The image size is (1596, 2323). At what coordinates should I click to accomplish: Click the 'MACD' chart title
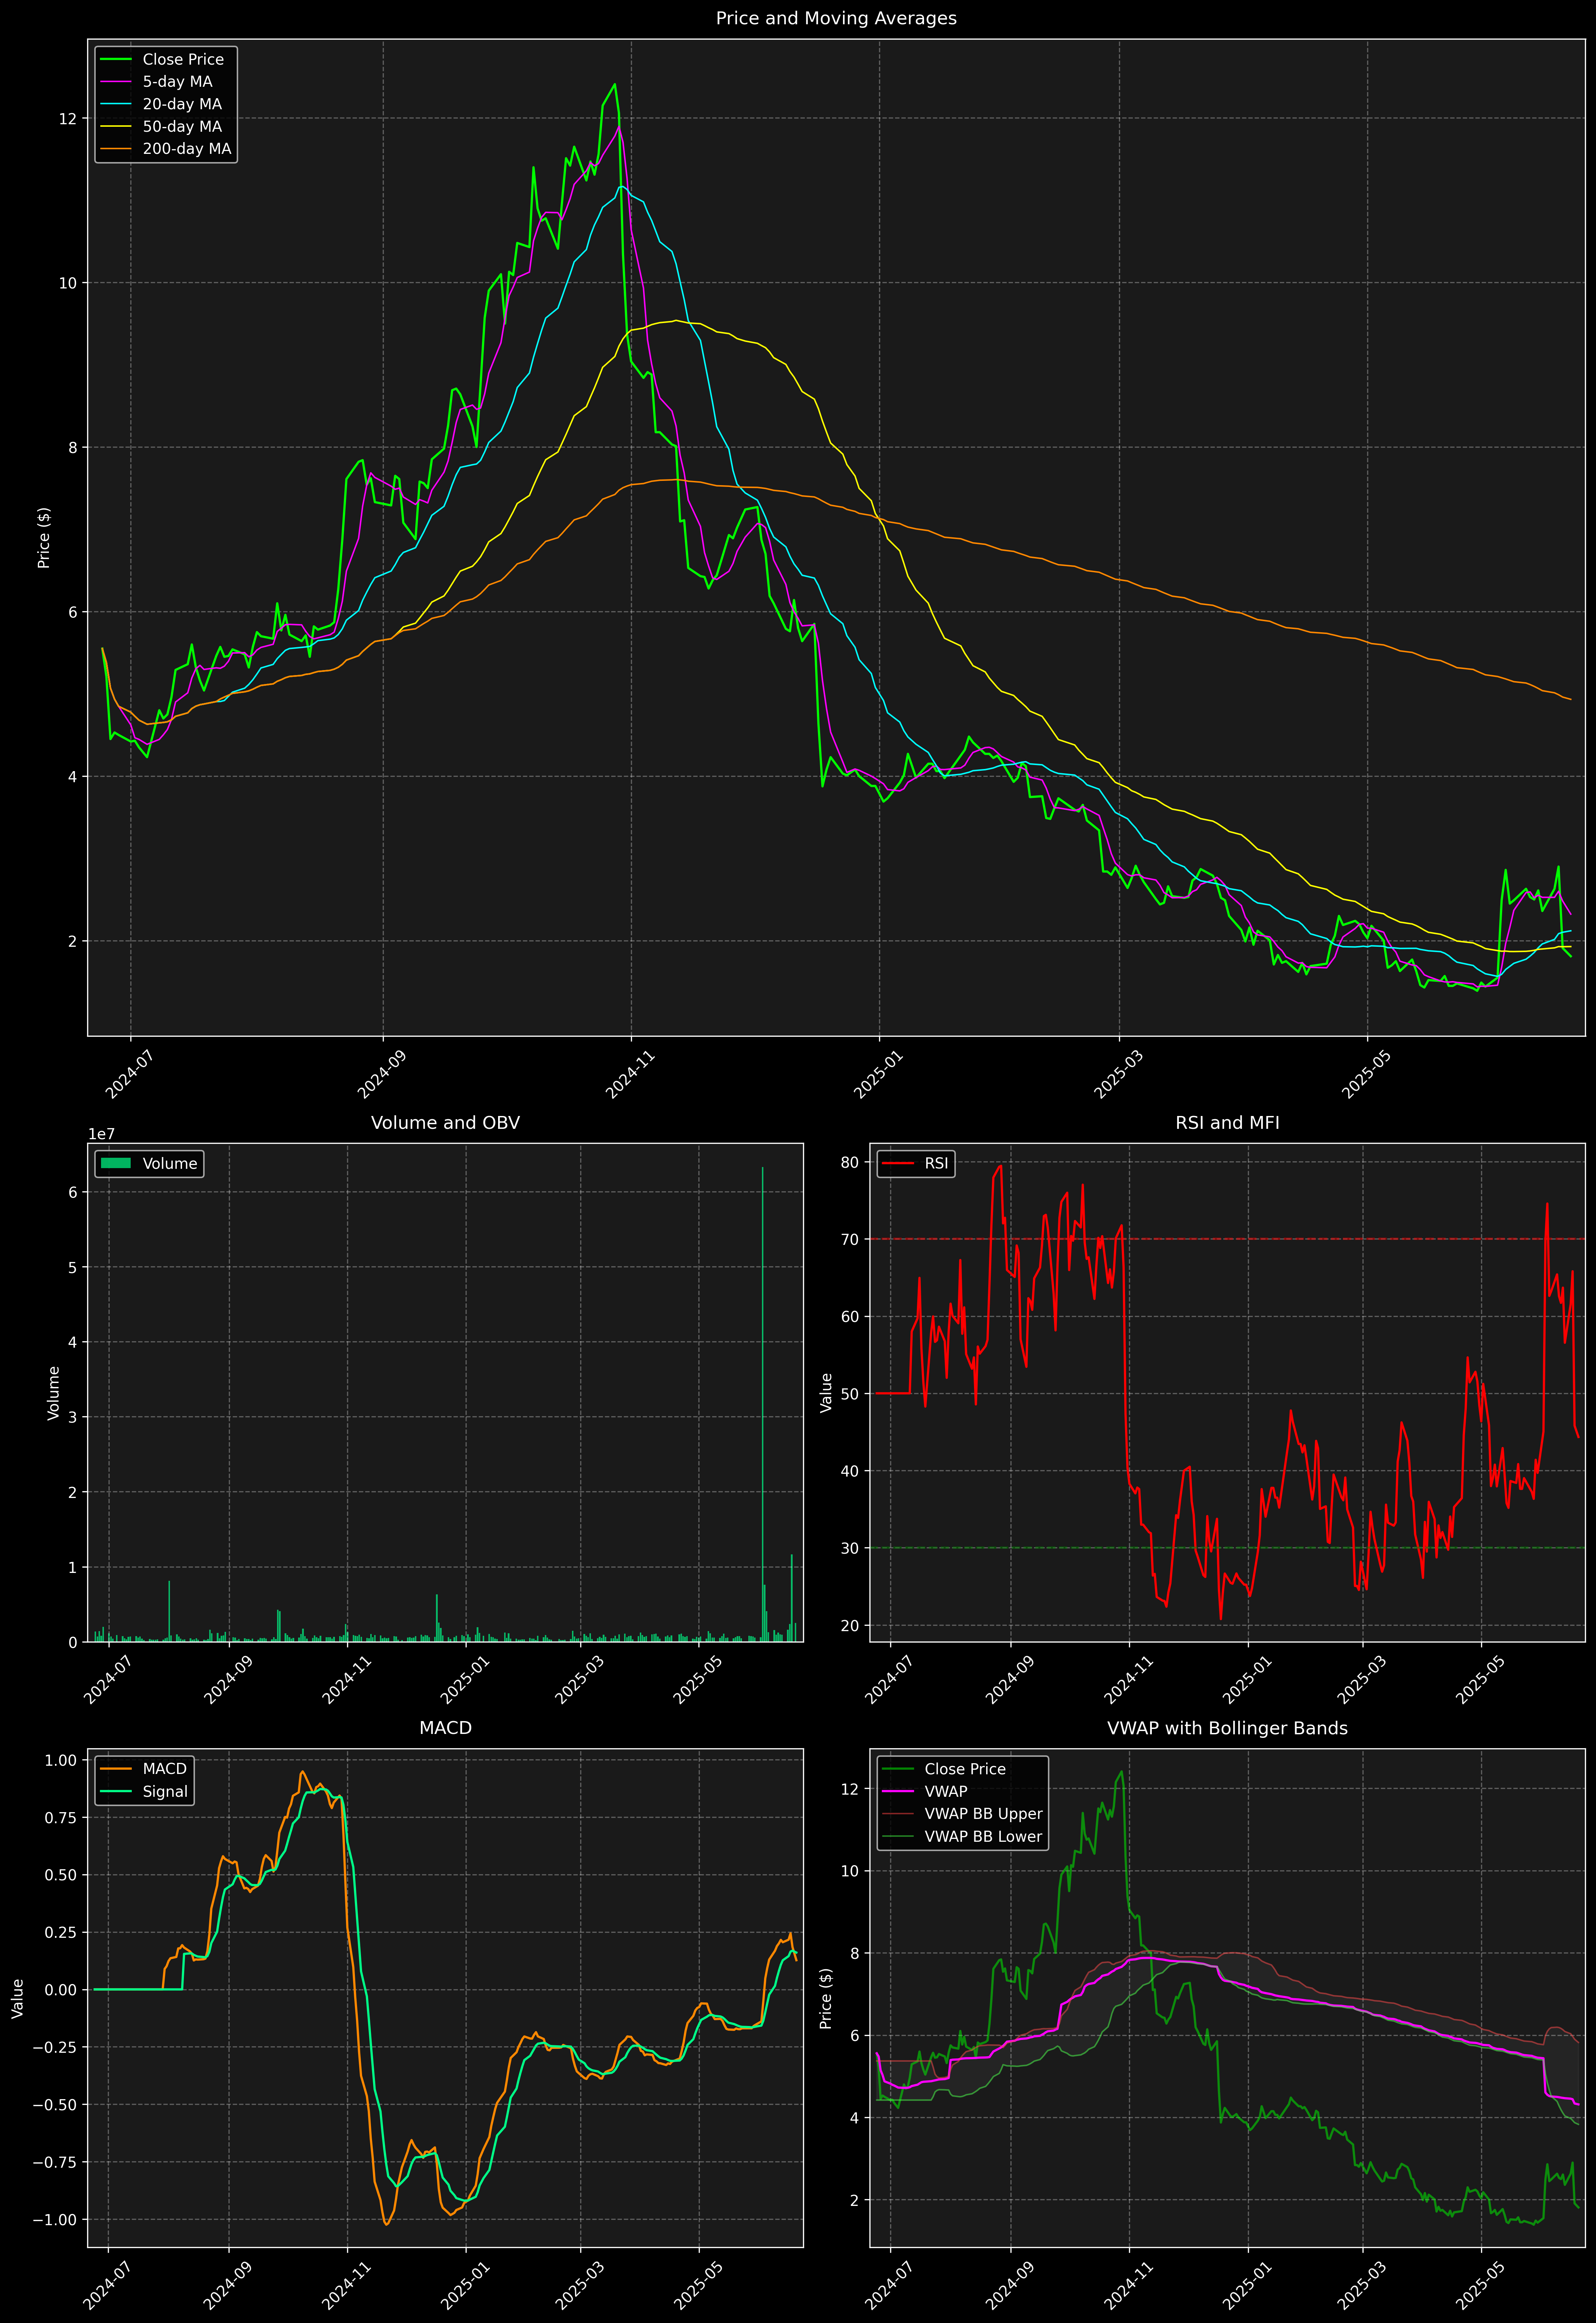(x=445, y=1728)
